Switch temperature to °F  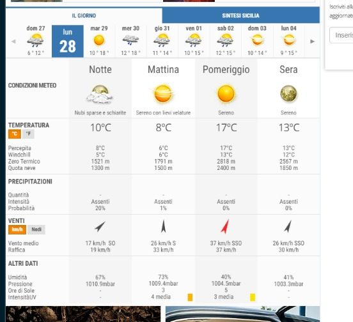pos(28,134)
